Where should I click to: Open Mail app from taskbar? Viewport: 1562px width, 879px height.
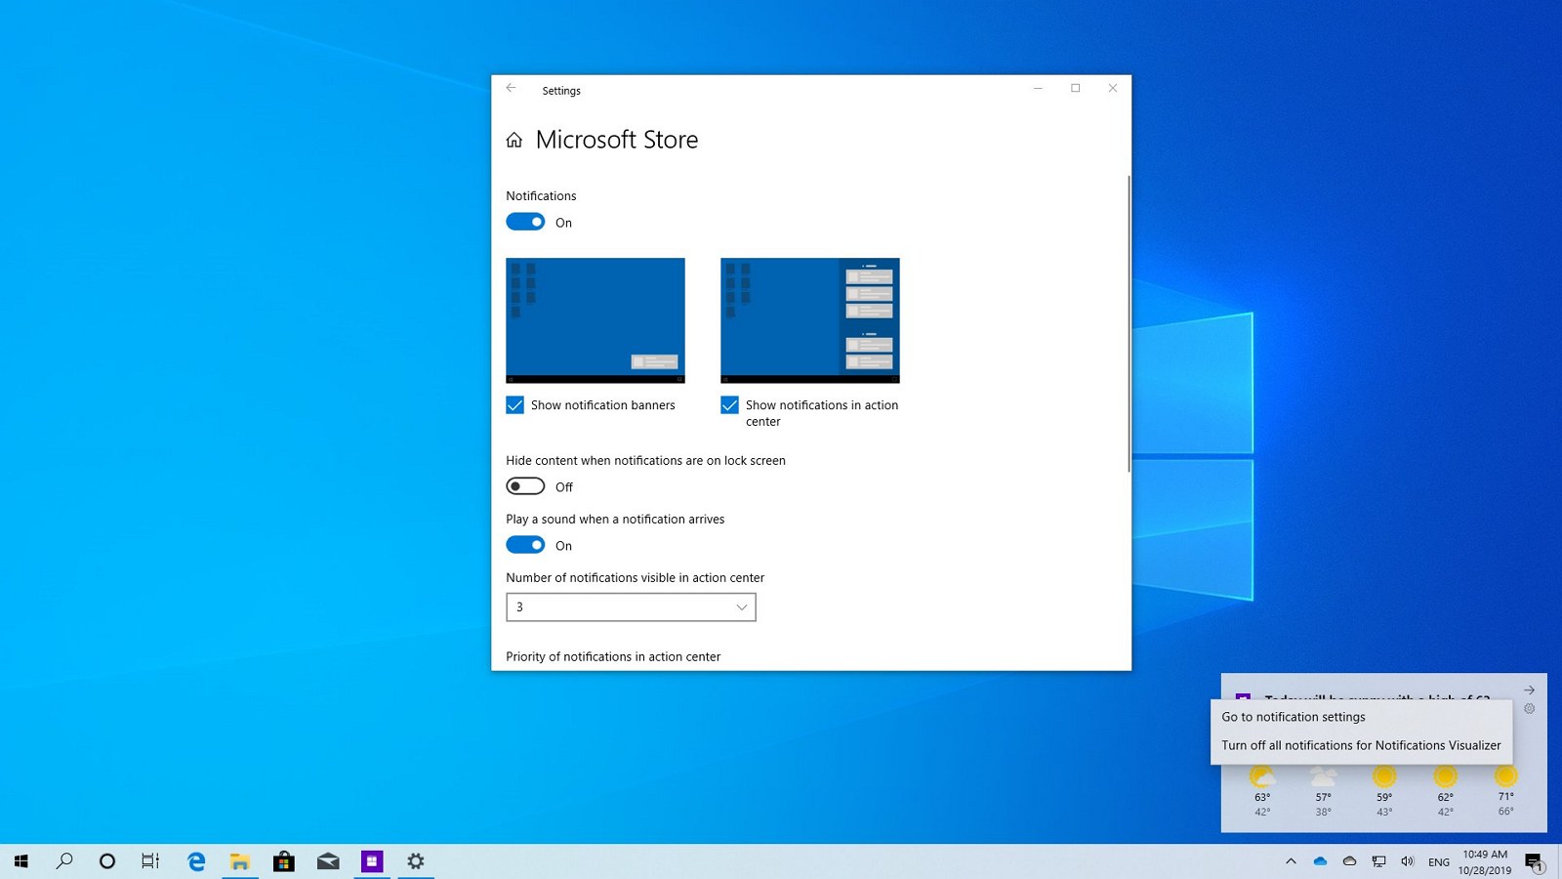pyautogui.click(x=328, y=861)
